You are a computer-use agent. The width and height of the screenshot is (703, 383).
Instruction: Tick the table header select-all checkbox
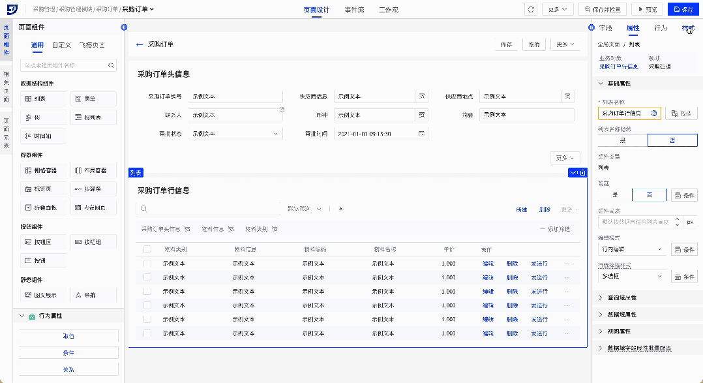[x=147, y=249]
